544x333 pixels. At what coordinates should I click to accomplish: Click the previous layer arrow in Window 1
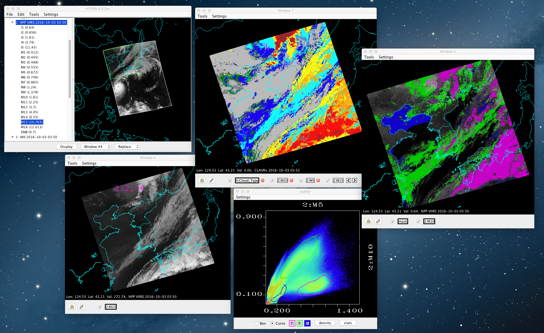(x=348, y=180)
